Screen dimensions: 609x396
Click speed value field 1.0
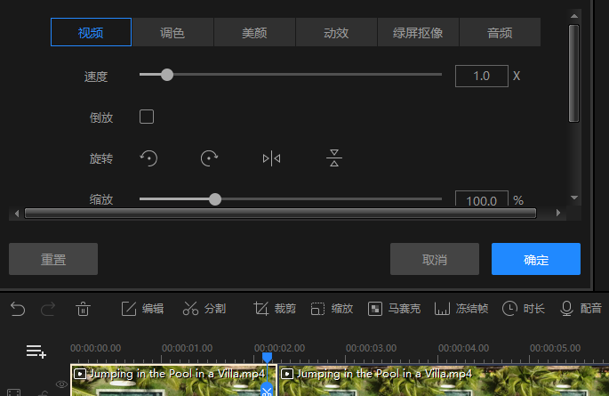point(482,77)
